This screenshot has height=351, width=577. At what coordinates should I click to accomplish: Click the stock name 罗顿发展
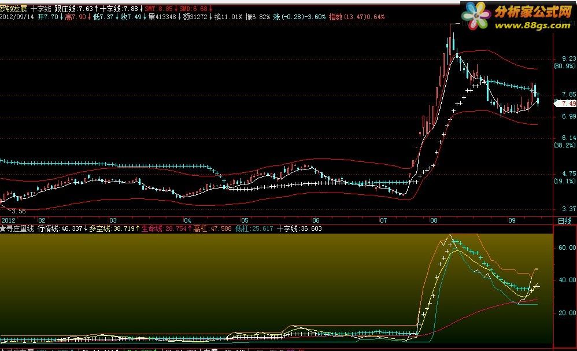[14, 9]
